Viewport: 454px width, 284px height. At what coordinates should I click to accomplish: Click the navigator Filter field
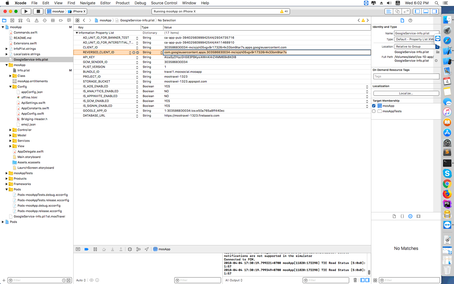pyautogui.click(x=39, y=280)
